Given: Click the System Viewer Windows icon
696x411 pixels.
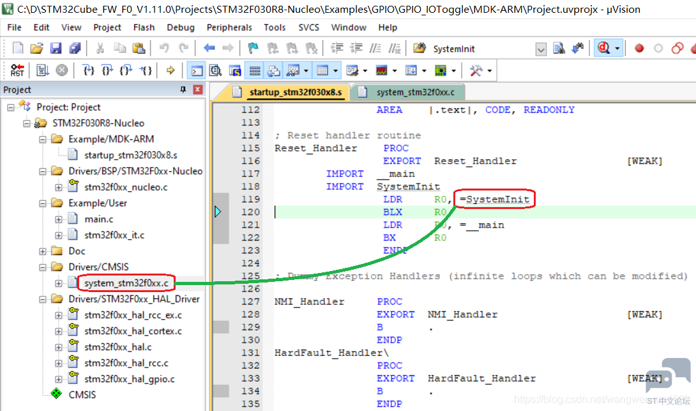Looking at the screenshot, I should click(x=441, y=70).
